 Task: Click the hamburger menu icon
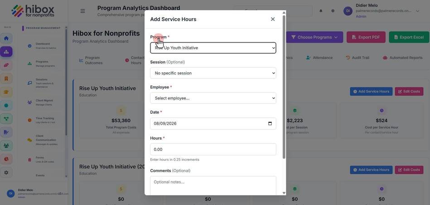tap(82, 11)
